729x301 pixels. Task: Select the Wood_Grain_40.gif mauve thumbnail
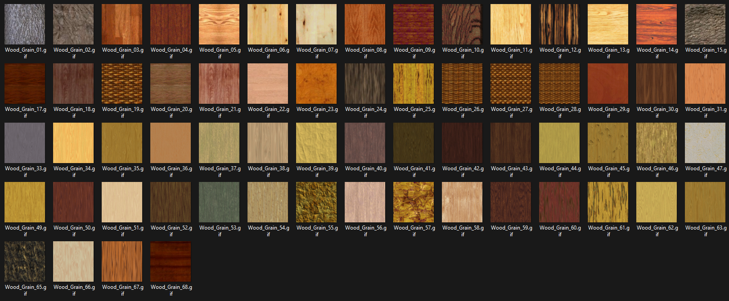coord(365,143)
